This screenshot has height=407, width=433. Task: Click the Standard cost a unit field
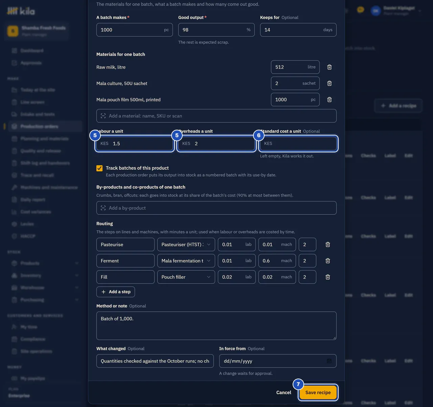(298, 144)
